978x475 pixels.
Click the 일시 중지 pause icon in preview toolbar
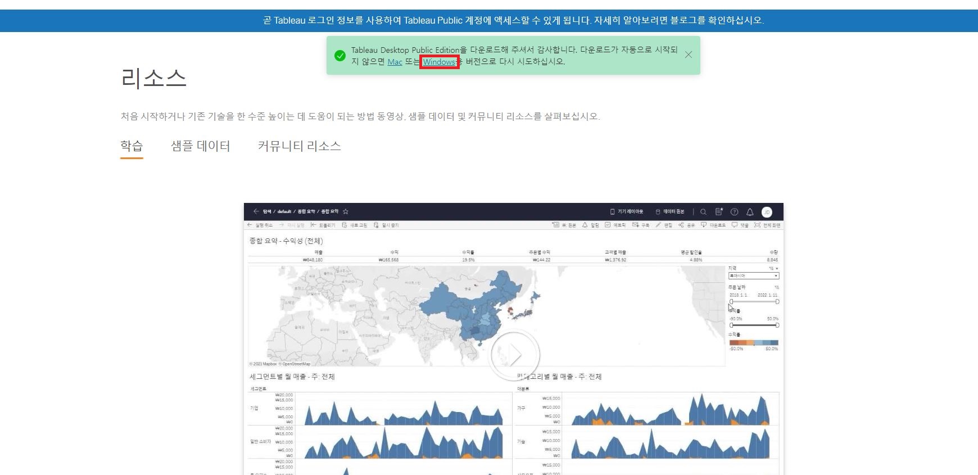pyautogui.click(x=377, y=225)
